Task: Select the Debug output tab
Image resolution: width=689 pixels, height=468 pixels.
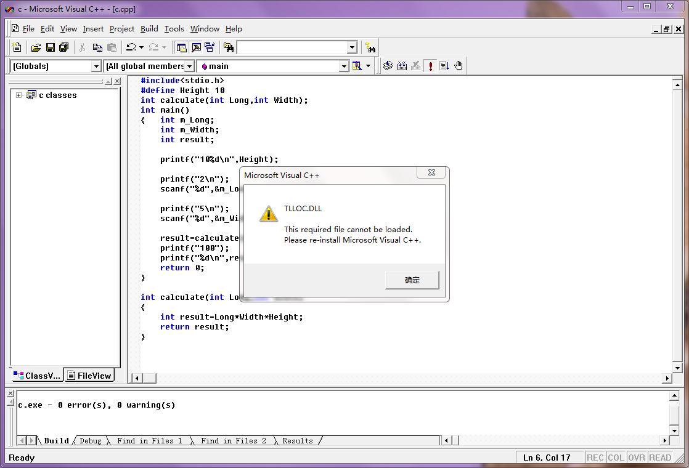Action: click(x=91, y=441)
